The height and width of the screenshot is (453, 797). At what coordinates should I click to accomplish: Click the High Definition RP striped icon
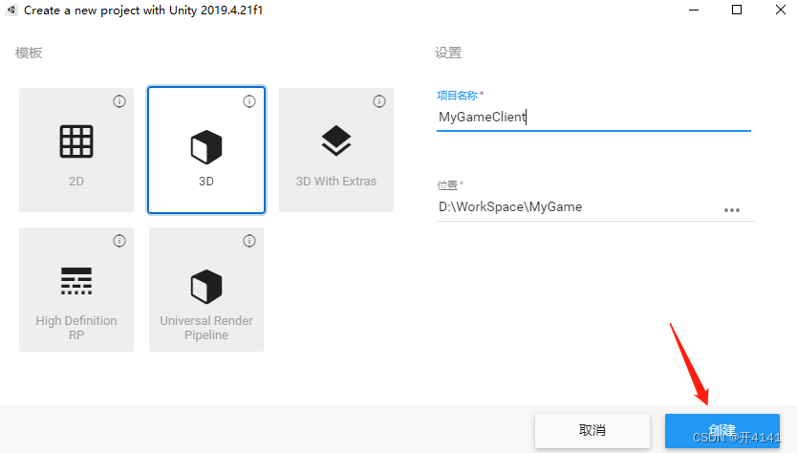tap(76, 281)
